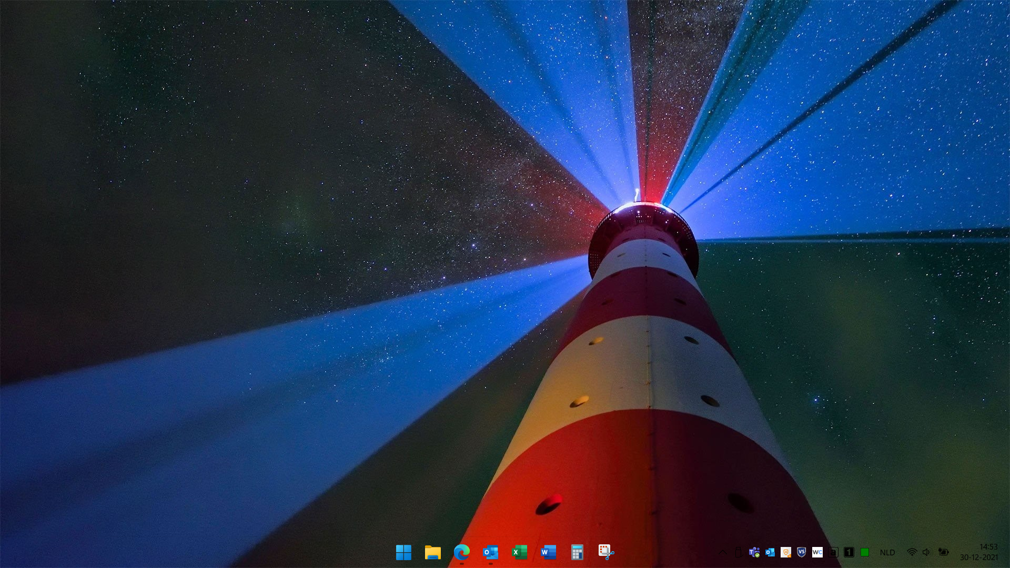Open Wi-Fi network quick settings
Screen dimensions: 1010x568
click(x=912, y=552)
